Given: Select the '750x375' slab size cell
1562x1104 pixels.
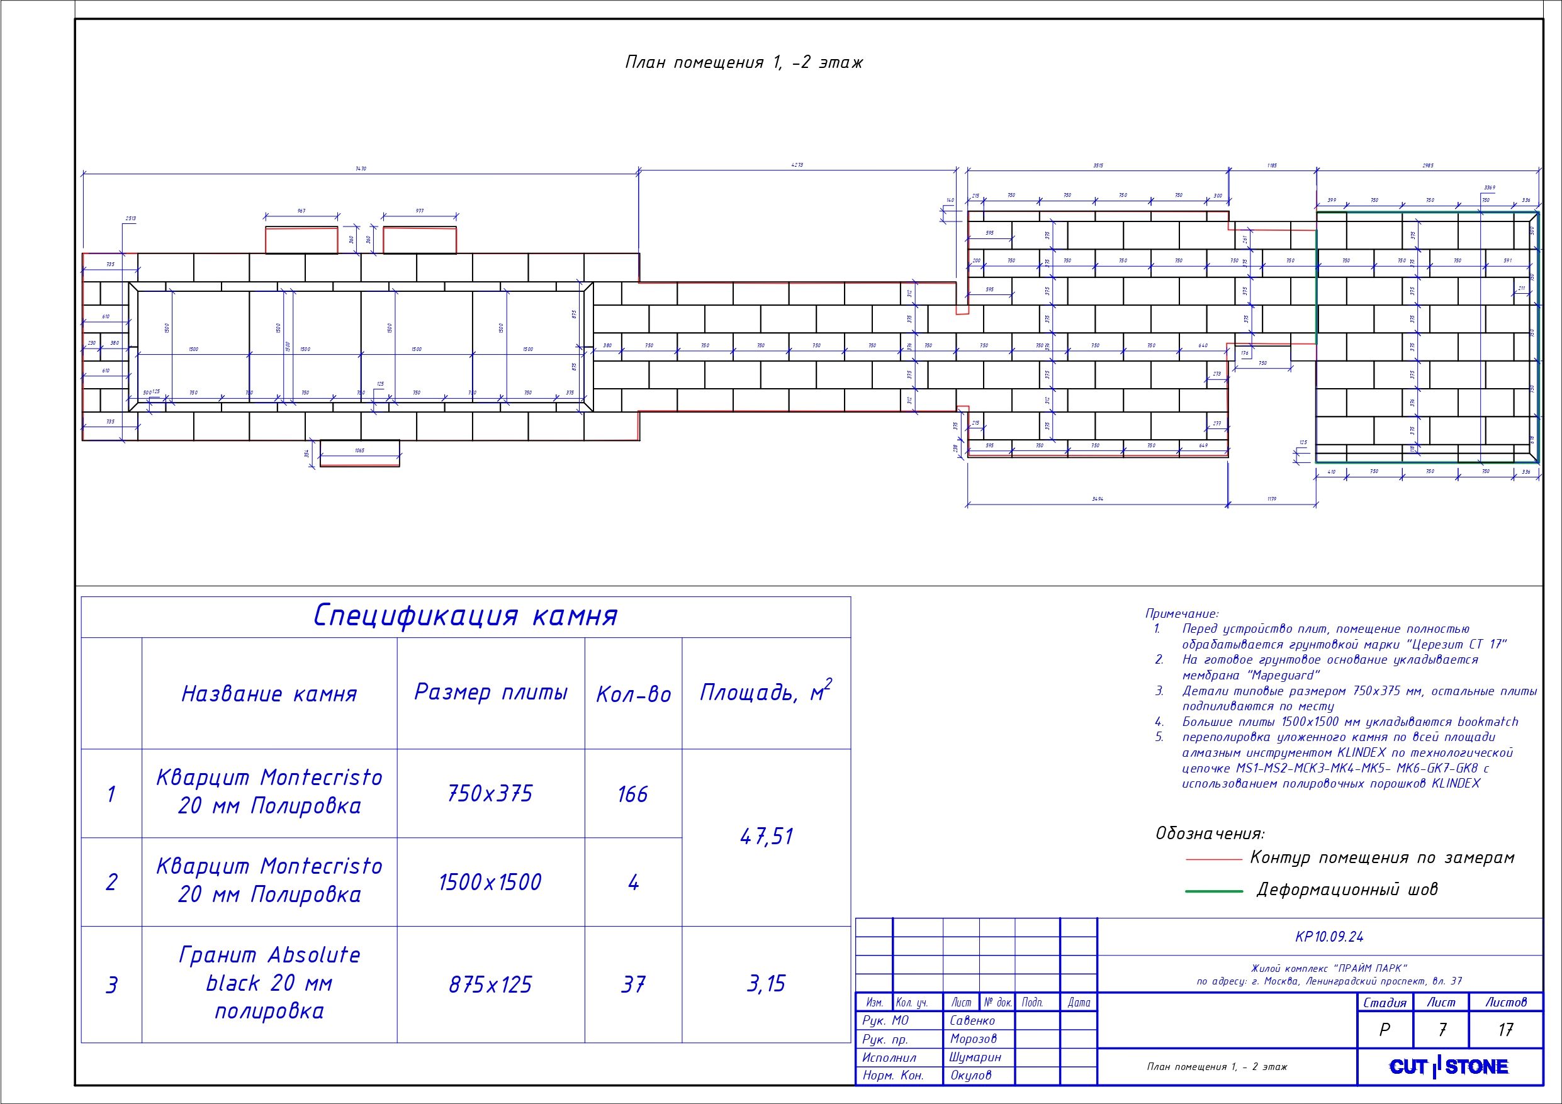Looking at the screenshot, I should pyautogui.click(x=490, y=794).
